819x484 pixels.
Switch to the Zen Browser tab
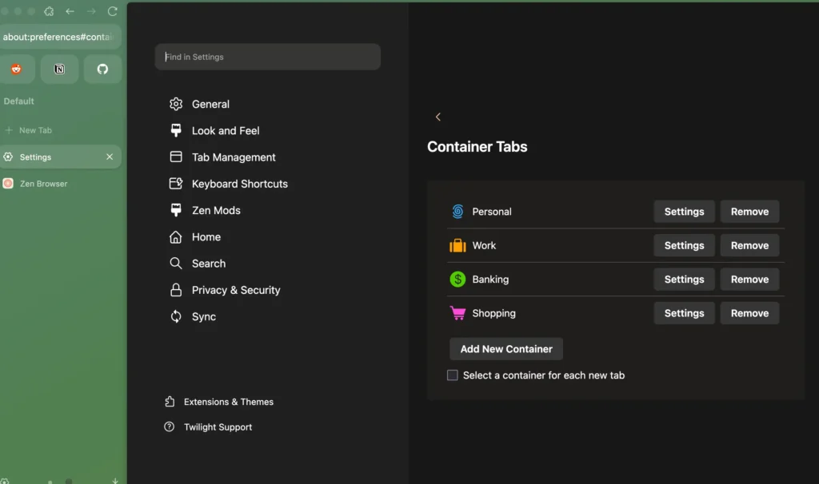coord(48,183)
